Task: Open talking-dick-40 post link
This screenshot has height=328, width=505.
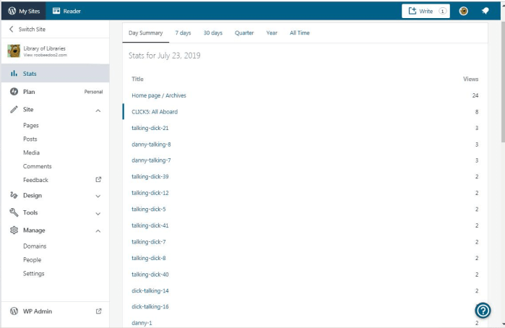Action: point(150,275)
